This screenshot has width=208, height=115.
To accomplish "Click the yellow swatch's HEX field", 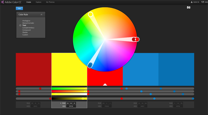I will tap(71, 106).
